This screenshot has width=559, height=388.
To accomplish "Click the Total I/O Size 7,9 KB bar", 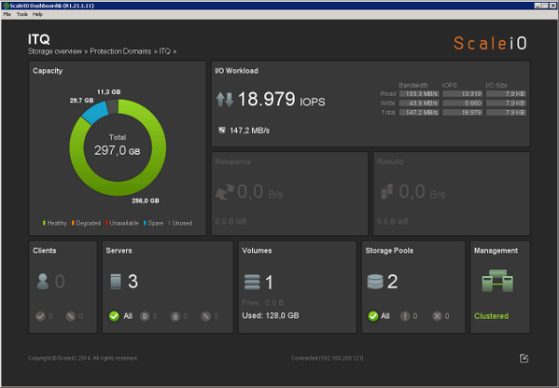I will 506,112.
